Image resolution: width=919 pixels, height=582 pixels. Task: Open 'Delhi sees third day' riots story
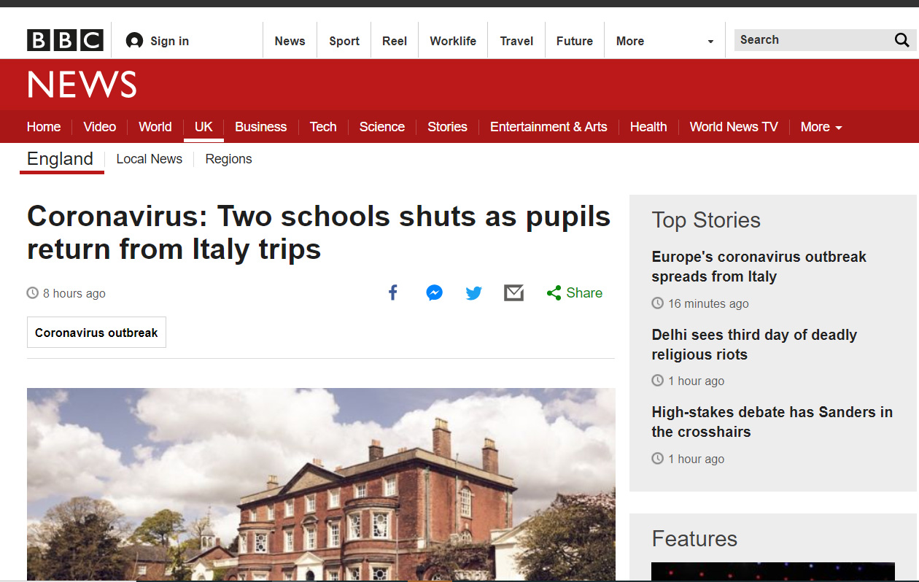754,345
